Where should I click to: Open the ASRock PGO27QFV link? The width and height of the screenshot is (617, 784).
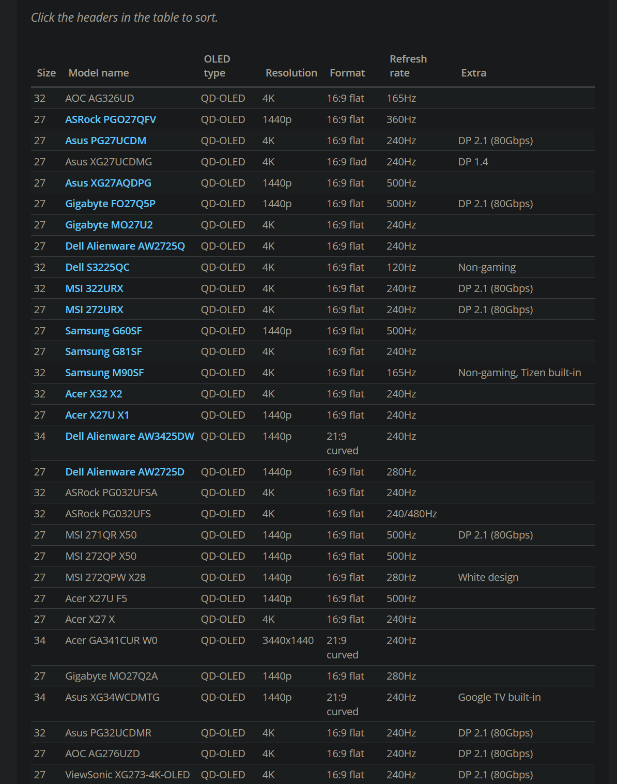point(111,119)
